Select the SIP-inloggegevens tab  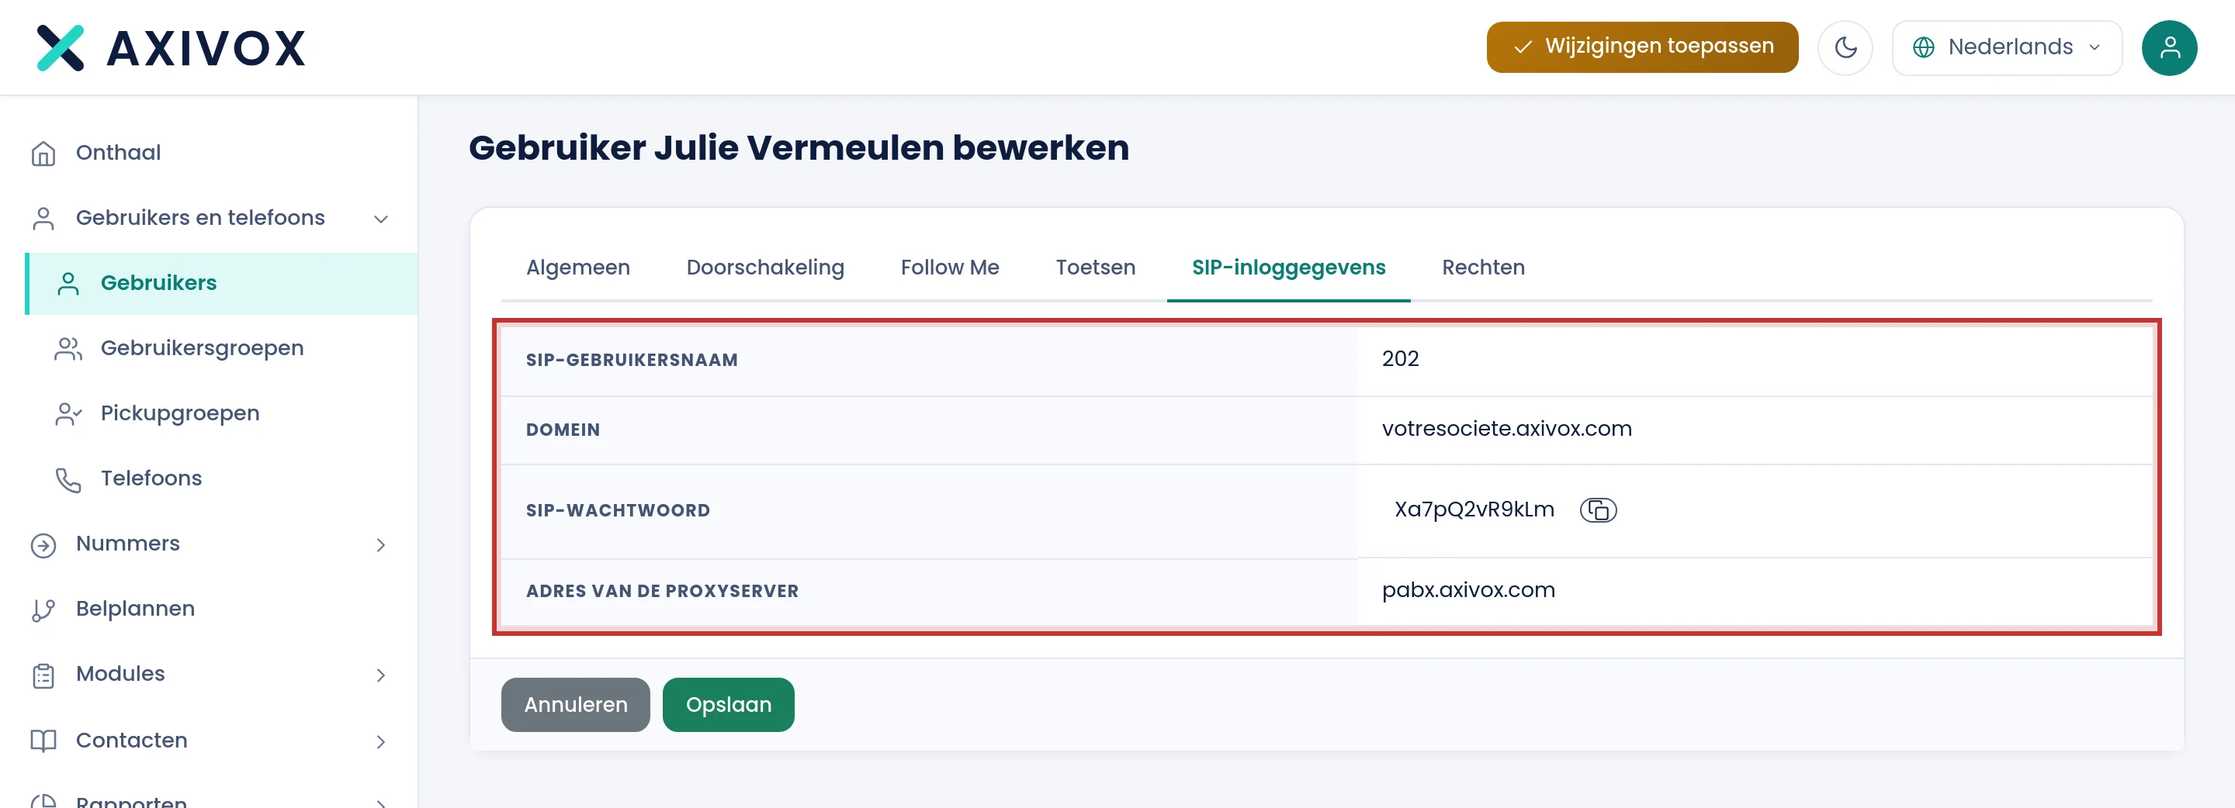point(1288,267)
